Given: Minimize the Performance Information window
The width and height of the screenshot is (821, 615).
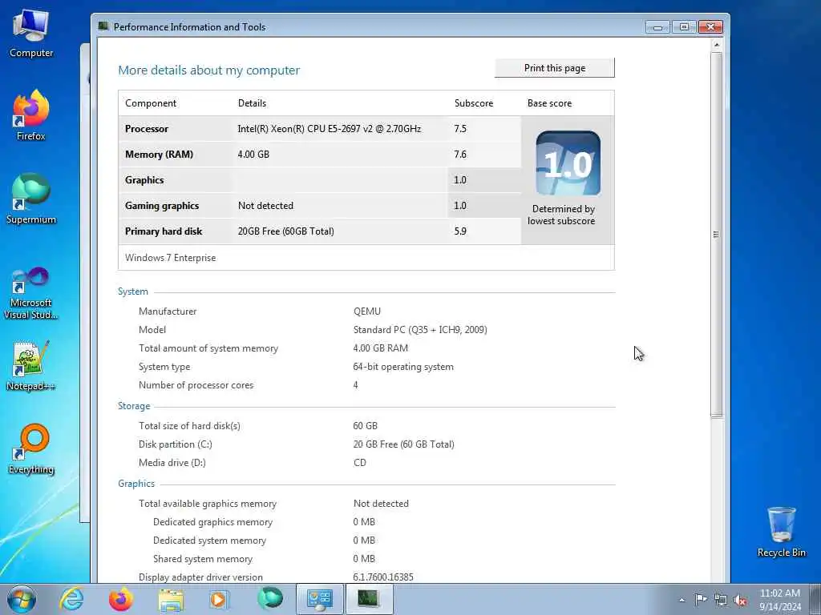Looking at the screenshot, I should (657, 27).
